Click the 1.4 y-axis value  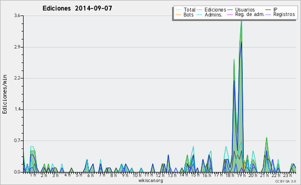click(17, 109)
